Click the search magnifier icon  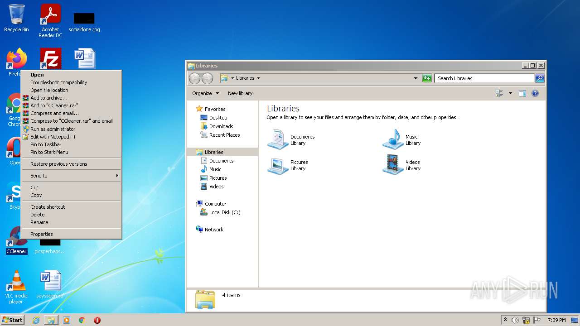540,78
